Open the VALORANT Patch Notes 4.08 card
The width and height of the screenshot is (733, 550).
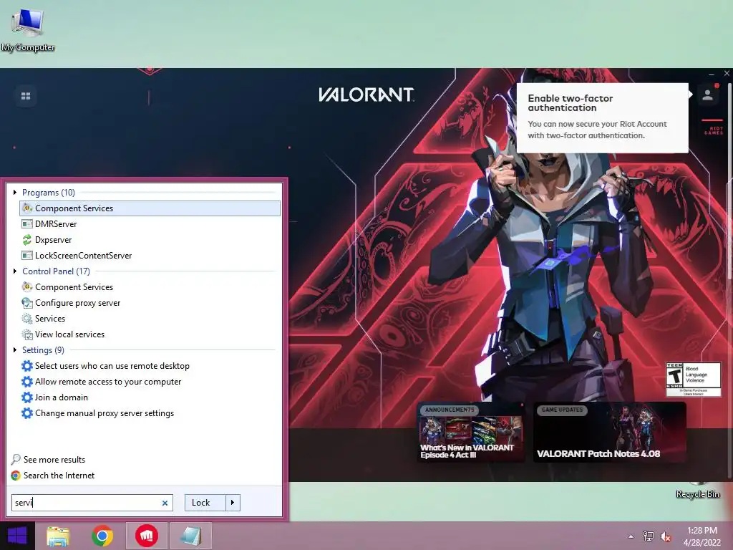point(610,432)
